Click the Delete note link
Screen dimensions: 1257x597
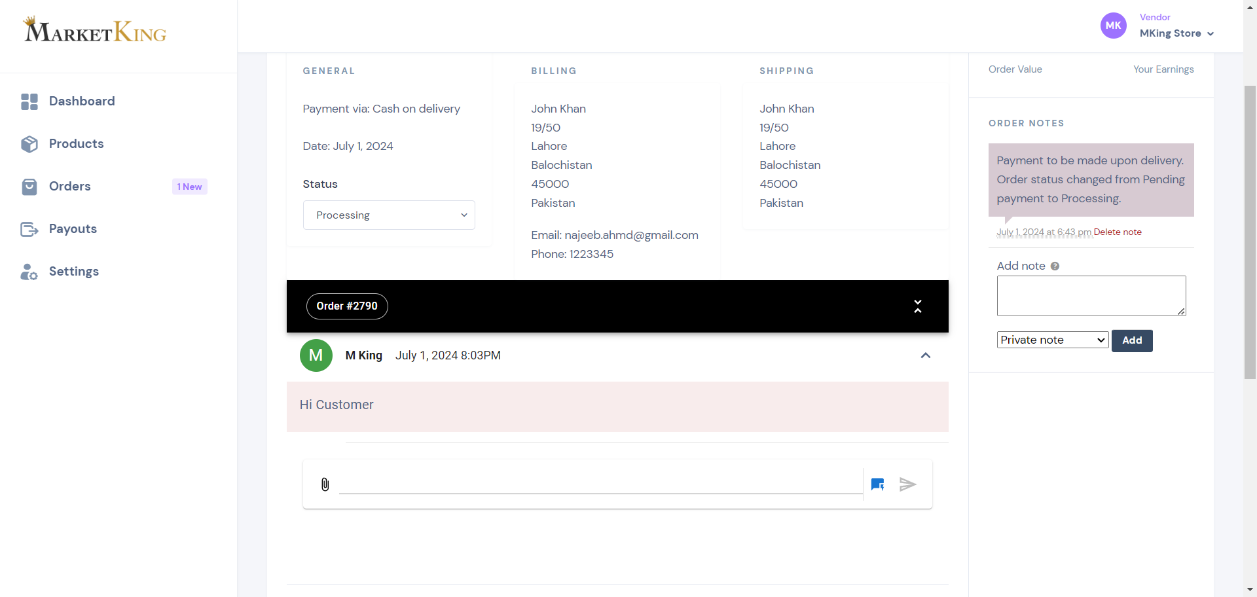coord(1118,232)
